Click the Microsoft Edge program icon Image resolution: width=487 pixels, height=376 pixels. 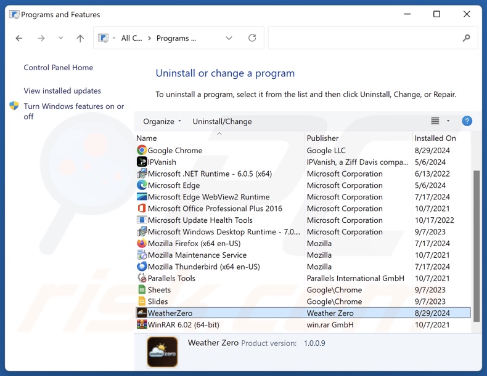142,185
